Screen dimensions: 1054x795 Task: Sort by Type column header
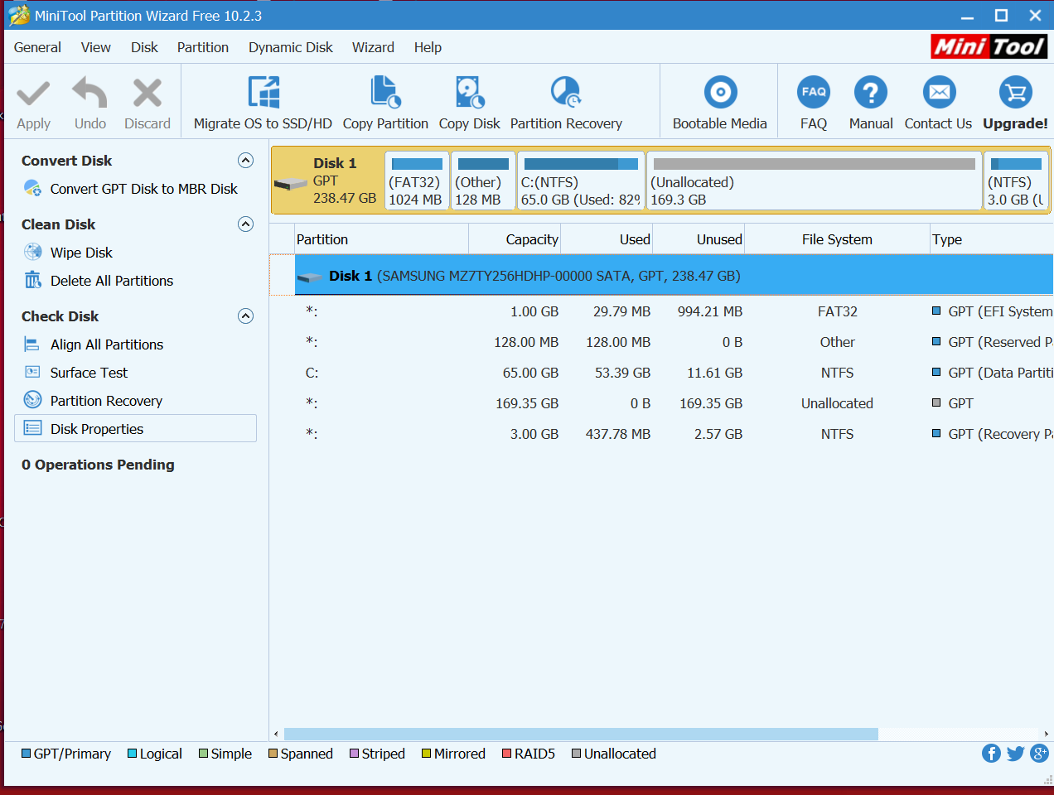(991, 239)
